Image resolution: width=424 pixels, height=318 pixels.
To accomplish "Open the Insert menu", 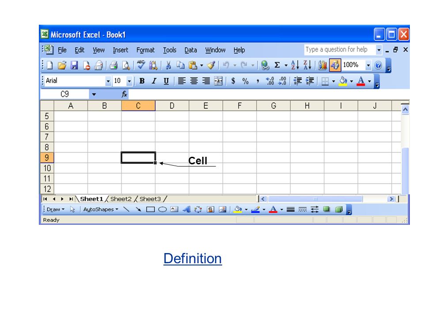I will coord(121,50).
